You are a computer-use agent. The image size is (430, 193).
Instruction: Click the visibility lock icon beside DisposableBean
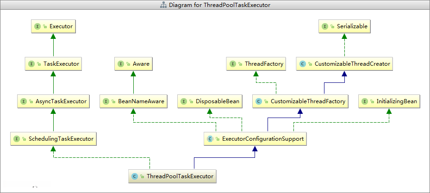tap(191, 102)
